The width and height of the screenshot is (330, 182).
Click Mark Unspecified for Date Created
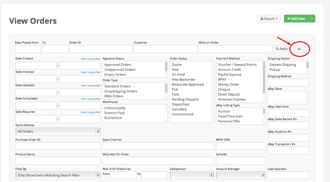91,59
